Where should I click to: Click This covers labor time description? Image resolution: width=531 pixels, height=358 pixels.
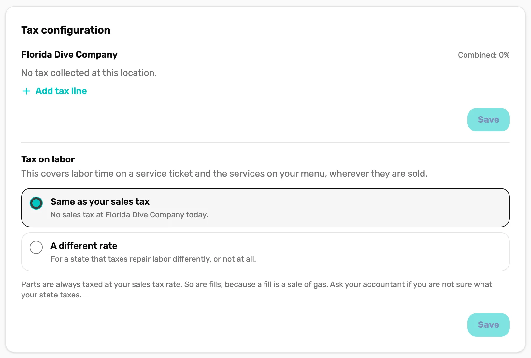[x=224, y=173]
